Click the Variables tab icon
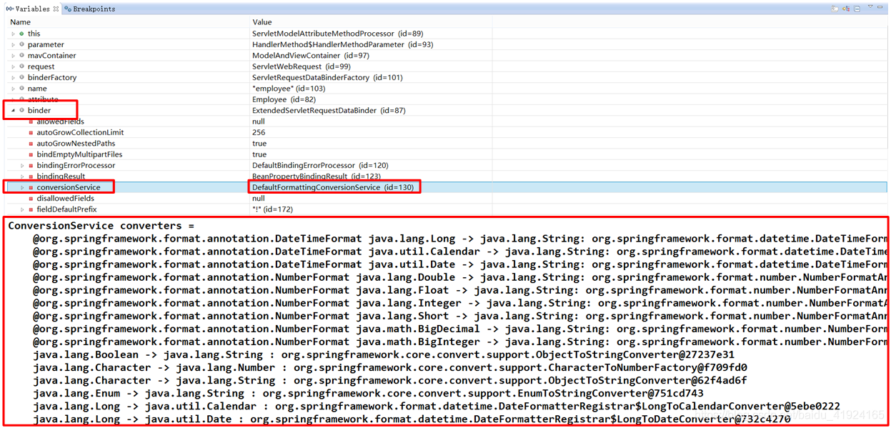The height and width of the screenshot is (428, 891). pos(9,9)
